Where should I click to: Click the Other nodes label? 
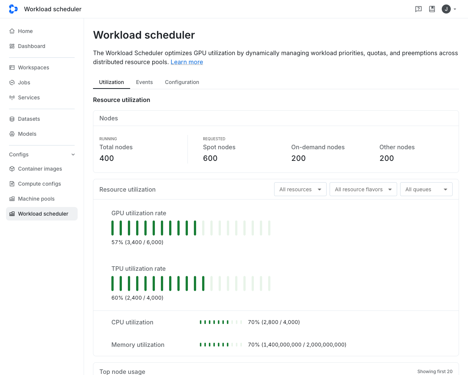pyautogui.click(x=397, y=147)
